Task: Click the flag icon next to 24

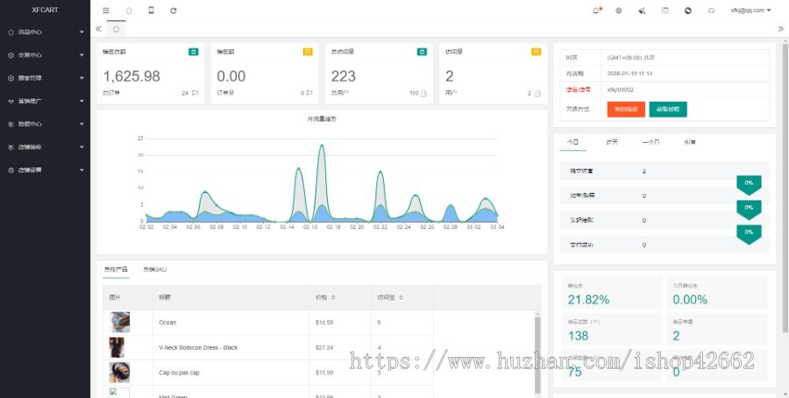Action: pos(195,93)
